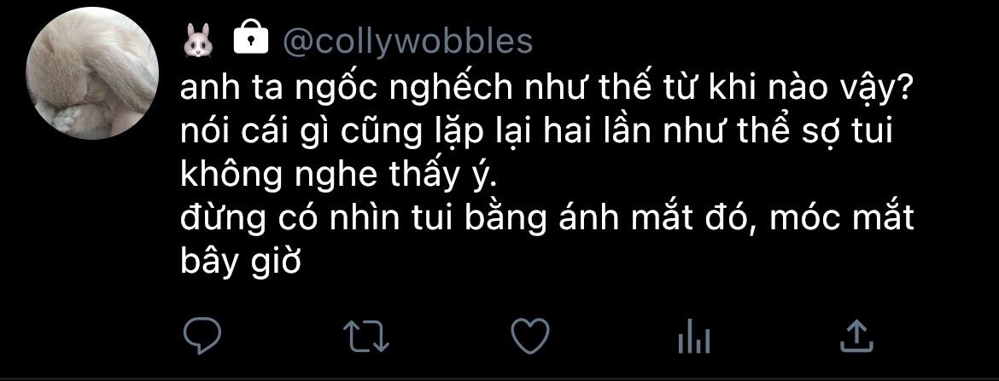Screen dimensions: 999x381
Task: Open the reply speech bubble icon
Action: pyautogui.click(x=202, y=336)
